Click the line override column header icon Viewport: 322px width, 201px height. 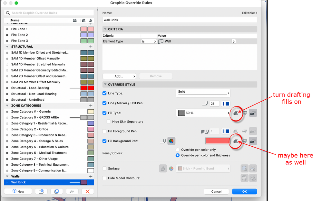[x=75, y=20]
